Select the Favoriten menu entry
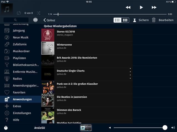The image size is (177, 132). (x=19, y=92)
